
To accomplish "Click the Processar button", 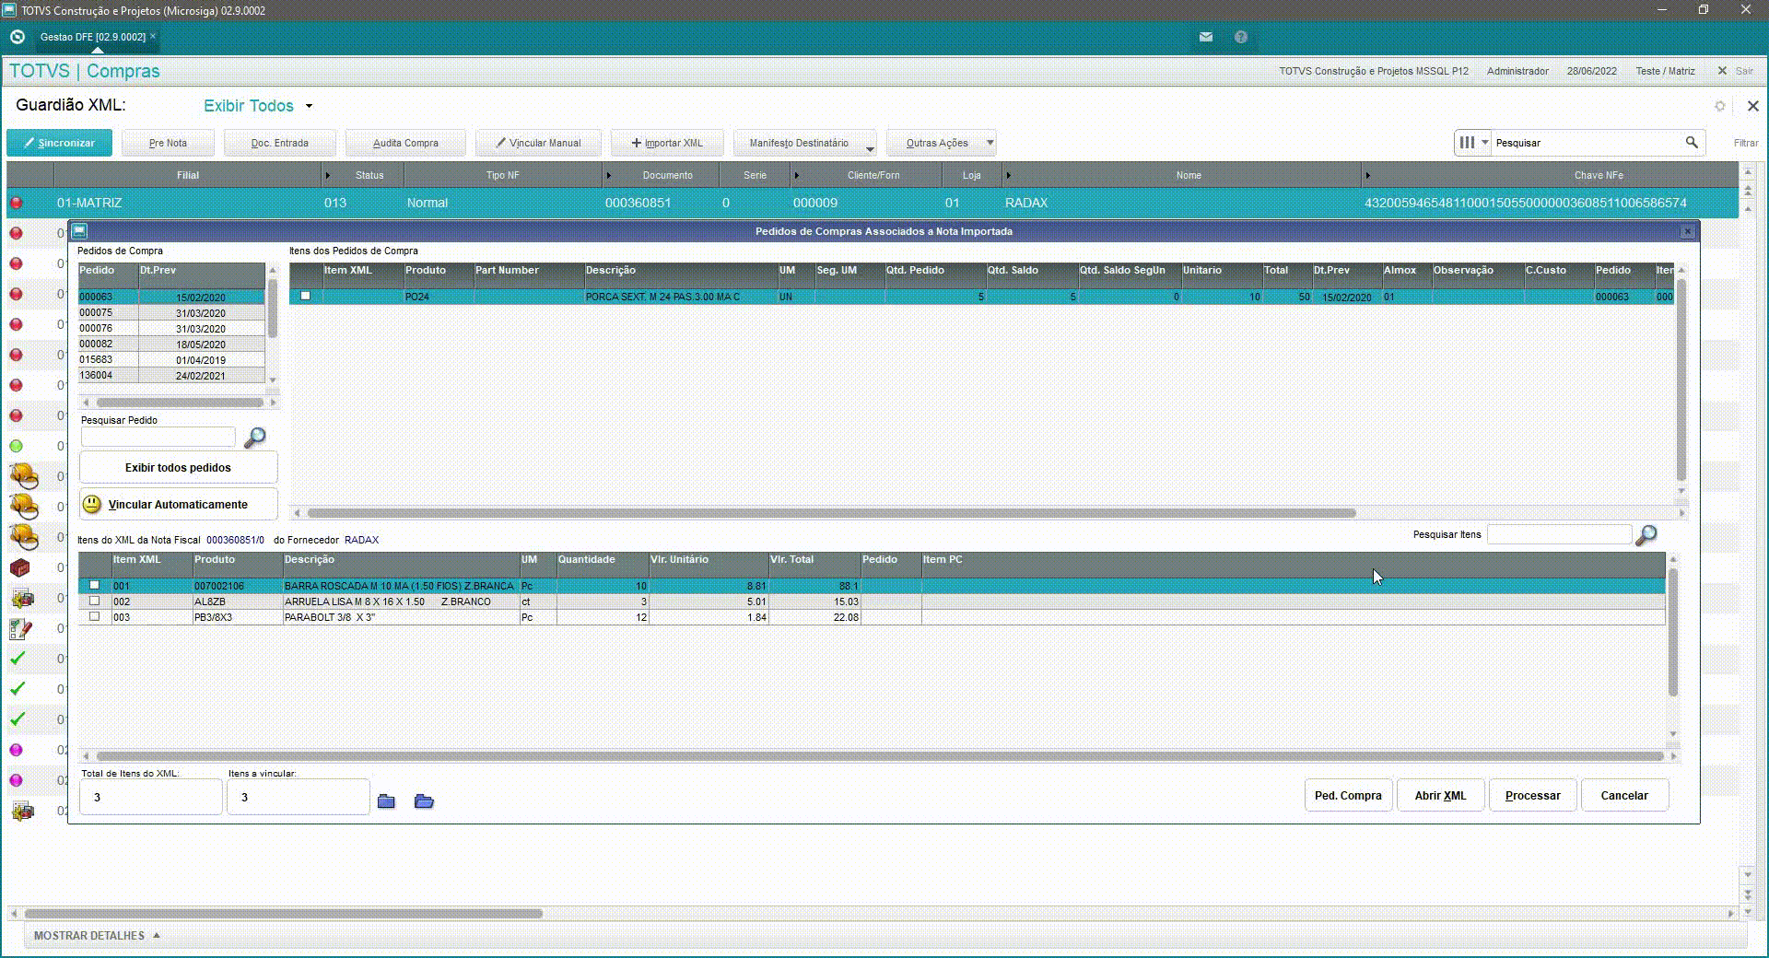I will tap(1533, 796).
